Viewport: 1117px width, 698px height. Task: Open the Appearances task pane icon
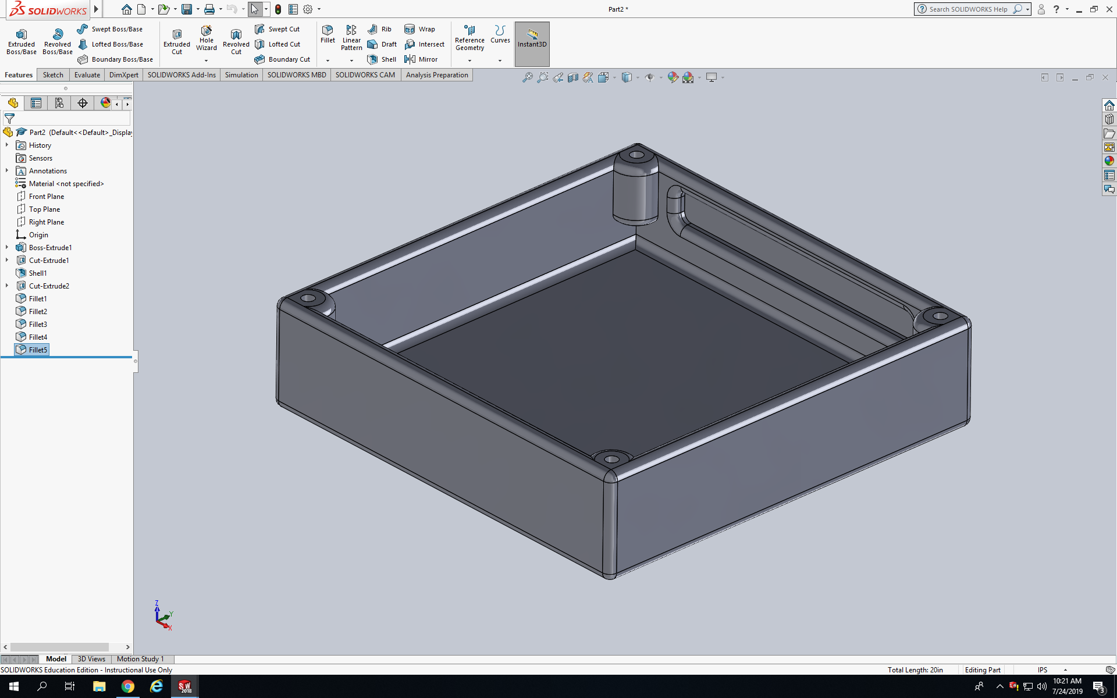(1109, 161)
